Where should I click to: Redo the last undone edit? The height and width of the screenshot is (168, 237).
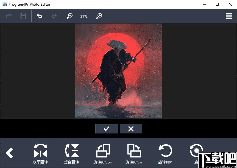pyautogui.click(x=54, y=16)
